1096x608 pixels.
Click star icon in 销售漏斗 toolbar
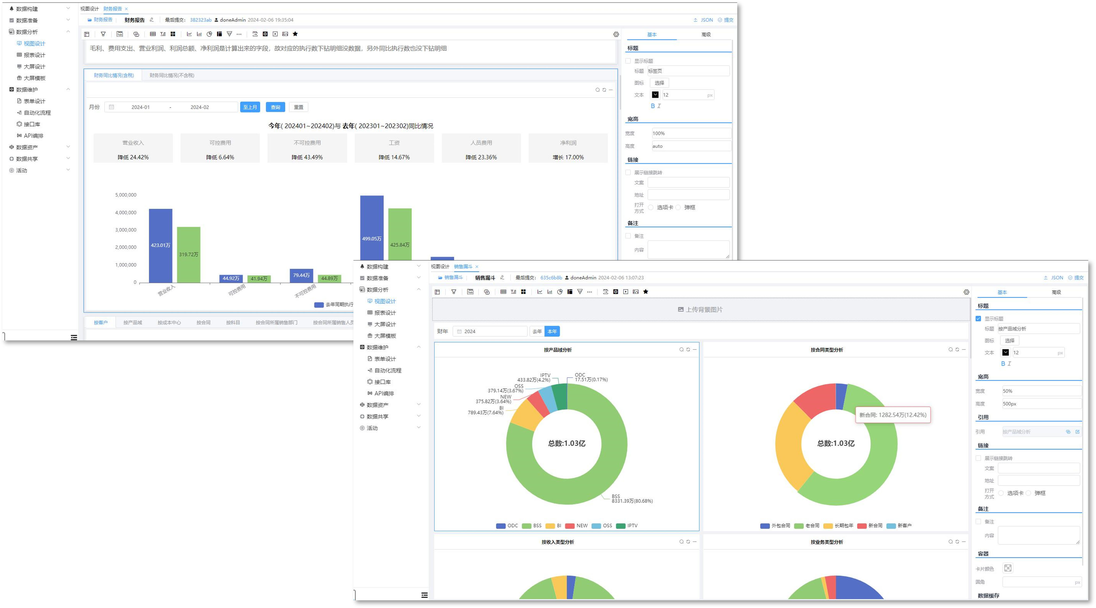click(646, 292)
